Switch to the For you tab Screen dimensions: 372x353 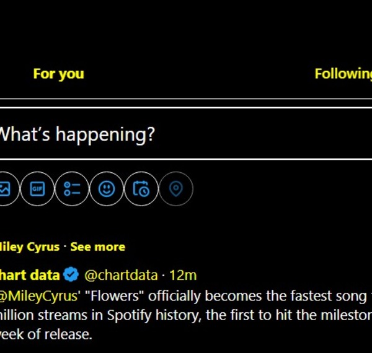pyautogui.click(x=58, y=74)
